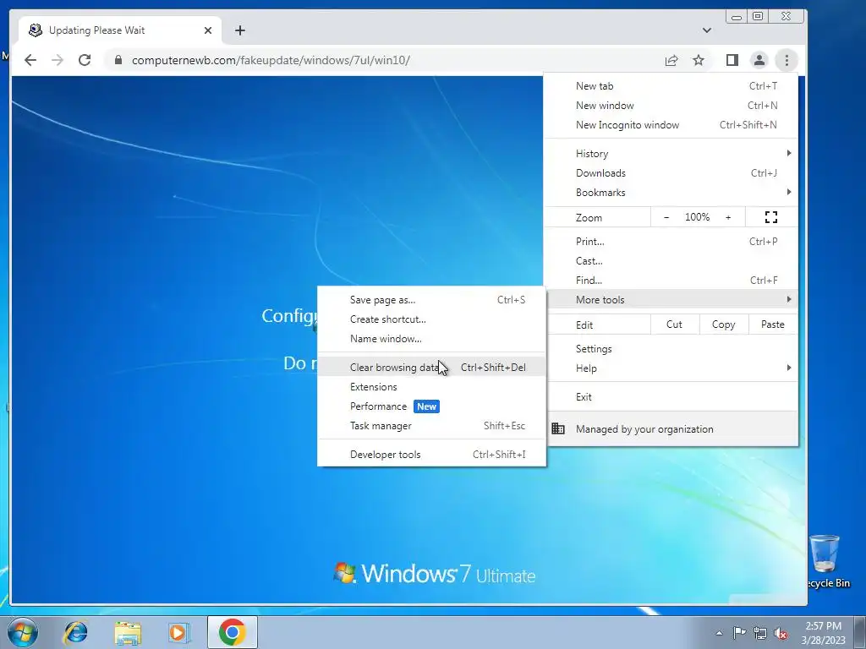Reload the current page
The width and height of the screenshot is (866, 649).
pos(85,60)
